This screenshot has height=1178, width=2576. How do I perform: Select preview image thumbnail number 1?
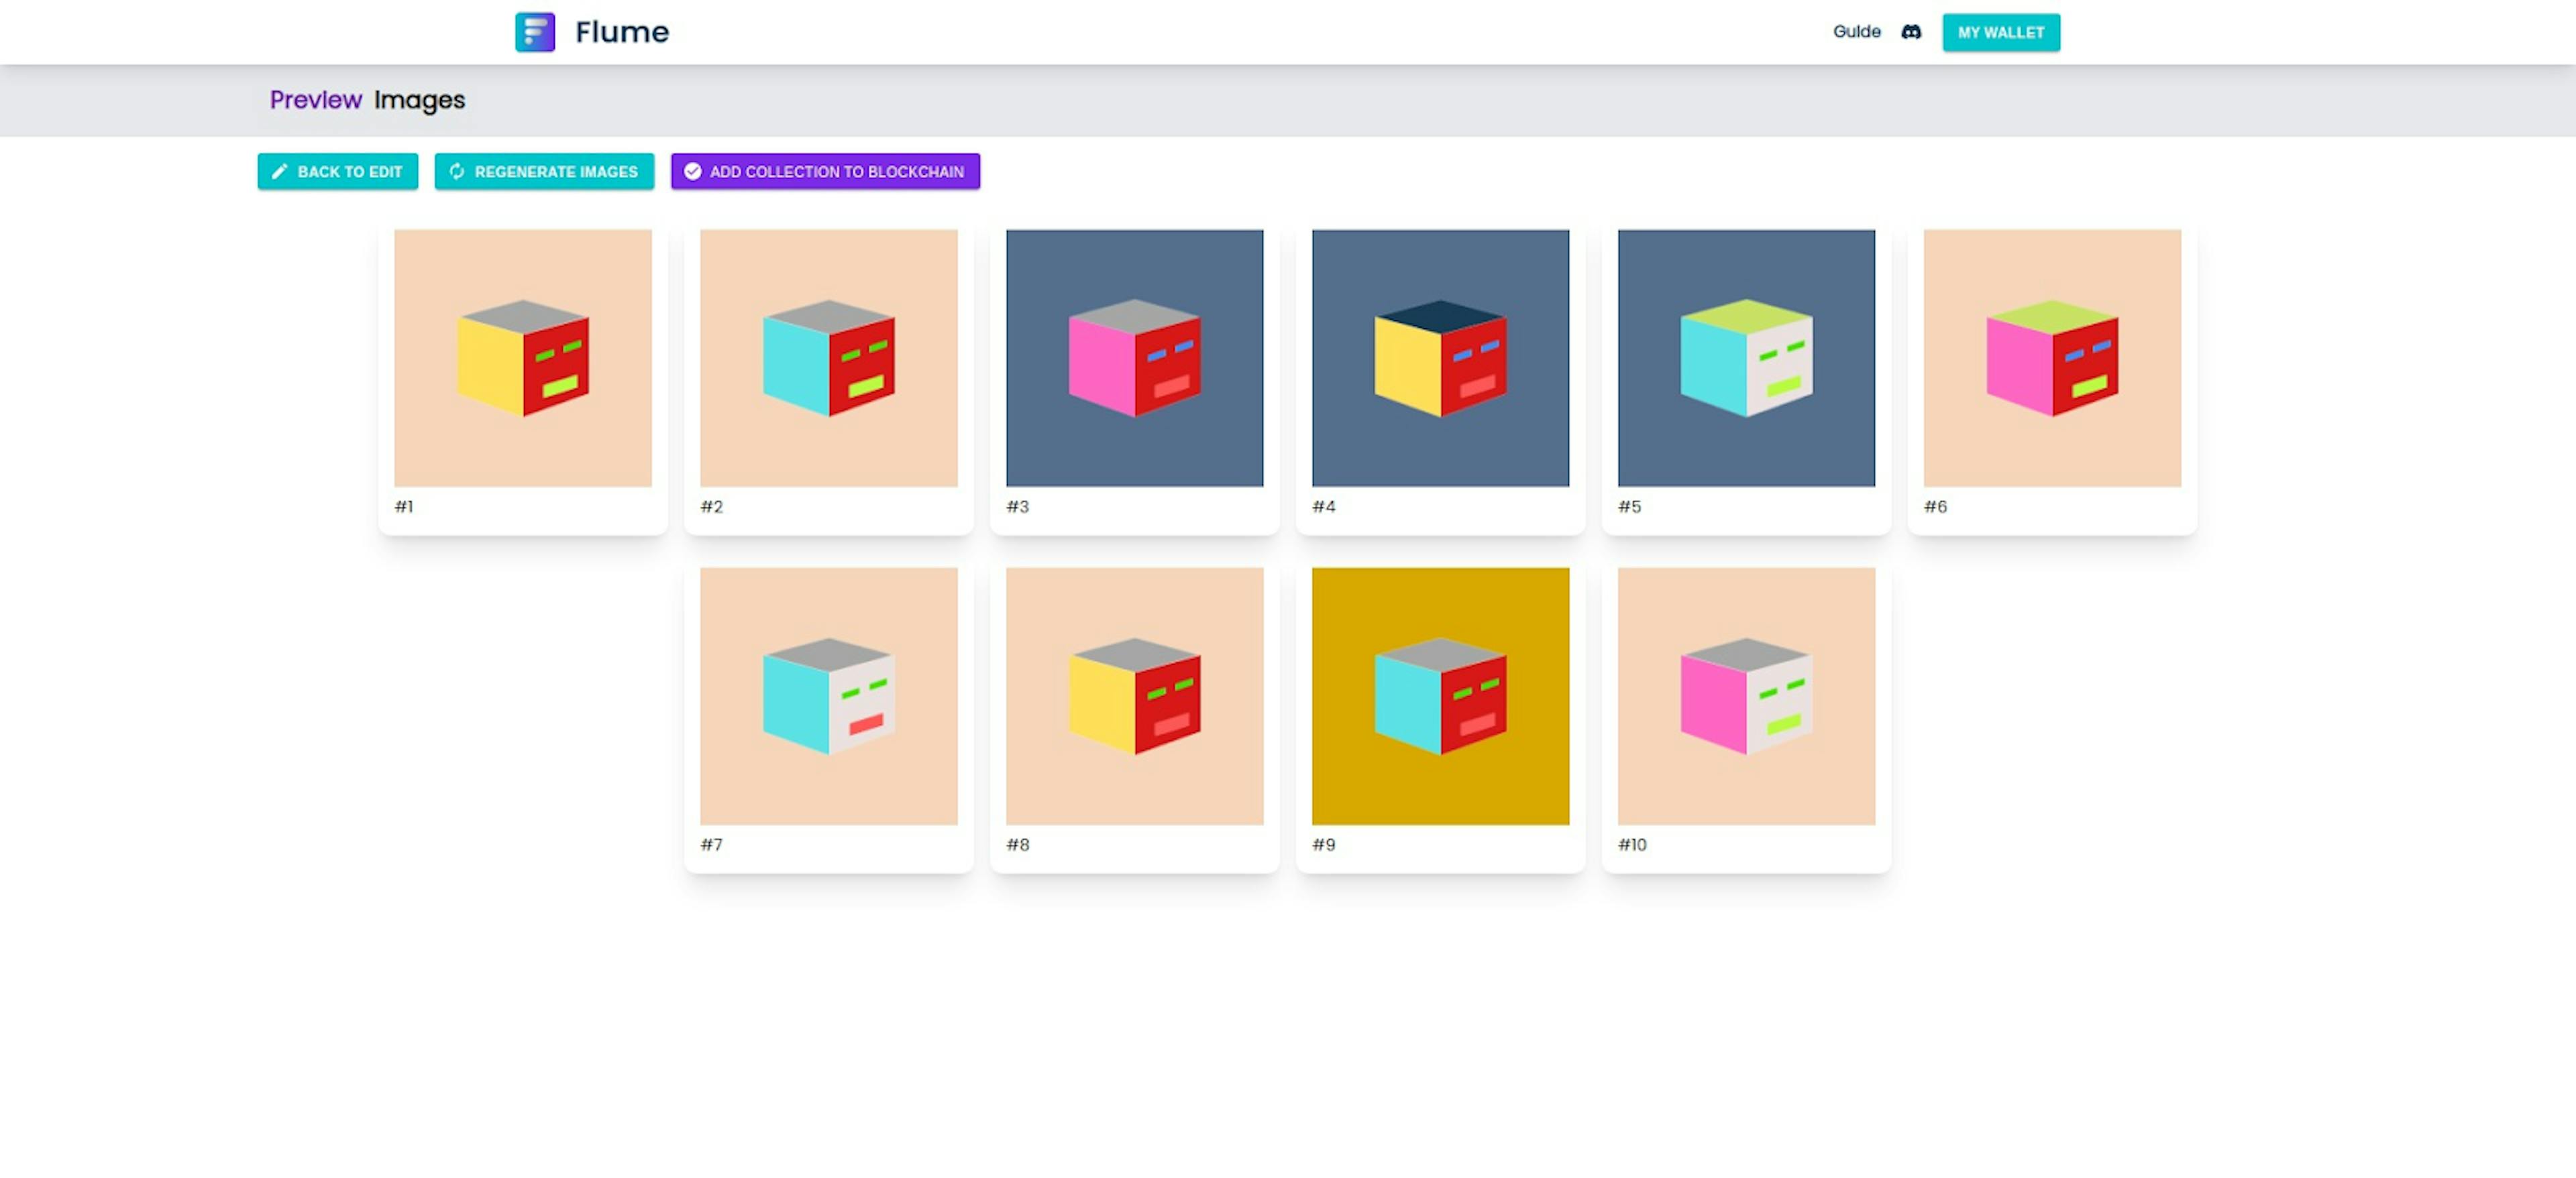tap(523, 358)
